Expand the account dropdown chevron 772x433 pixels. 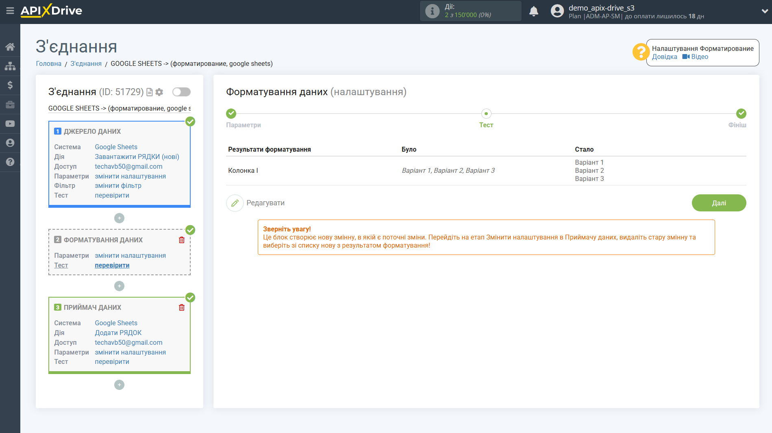(764, 11)
